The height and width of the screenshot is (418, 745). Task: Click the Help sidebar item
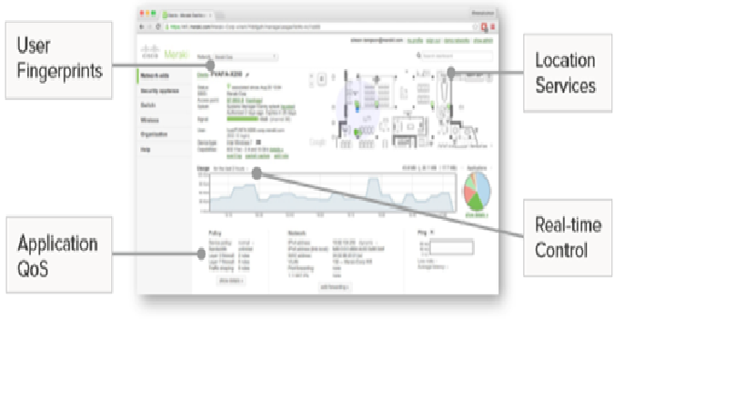[145, 149]
